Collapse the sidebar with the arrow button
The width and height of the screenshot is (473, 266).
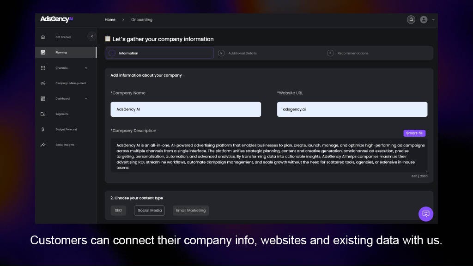click(x=91, y=36)
